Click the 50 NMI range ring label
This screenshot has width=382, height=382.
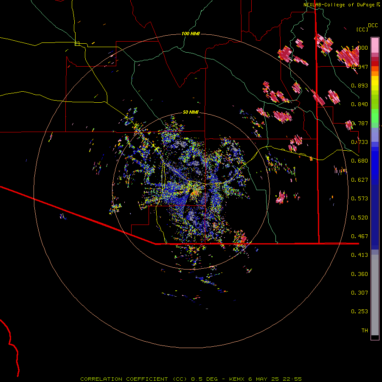(191, 112)
